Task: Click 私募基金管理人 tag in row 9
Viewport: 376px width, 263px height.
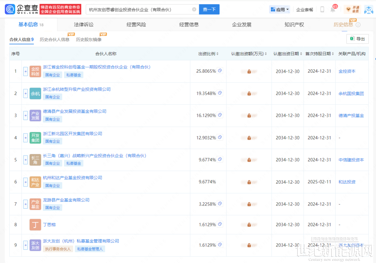Action: click(x=90, y=249)
